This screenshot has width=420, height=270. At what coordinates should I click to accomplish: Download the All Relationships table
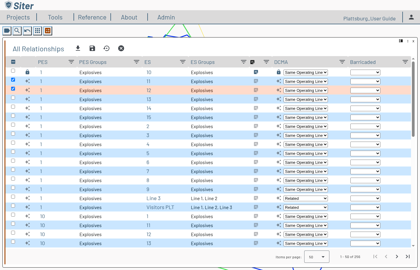click(x=78, y=48)
